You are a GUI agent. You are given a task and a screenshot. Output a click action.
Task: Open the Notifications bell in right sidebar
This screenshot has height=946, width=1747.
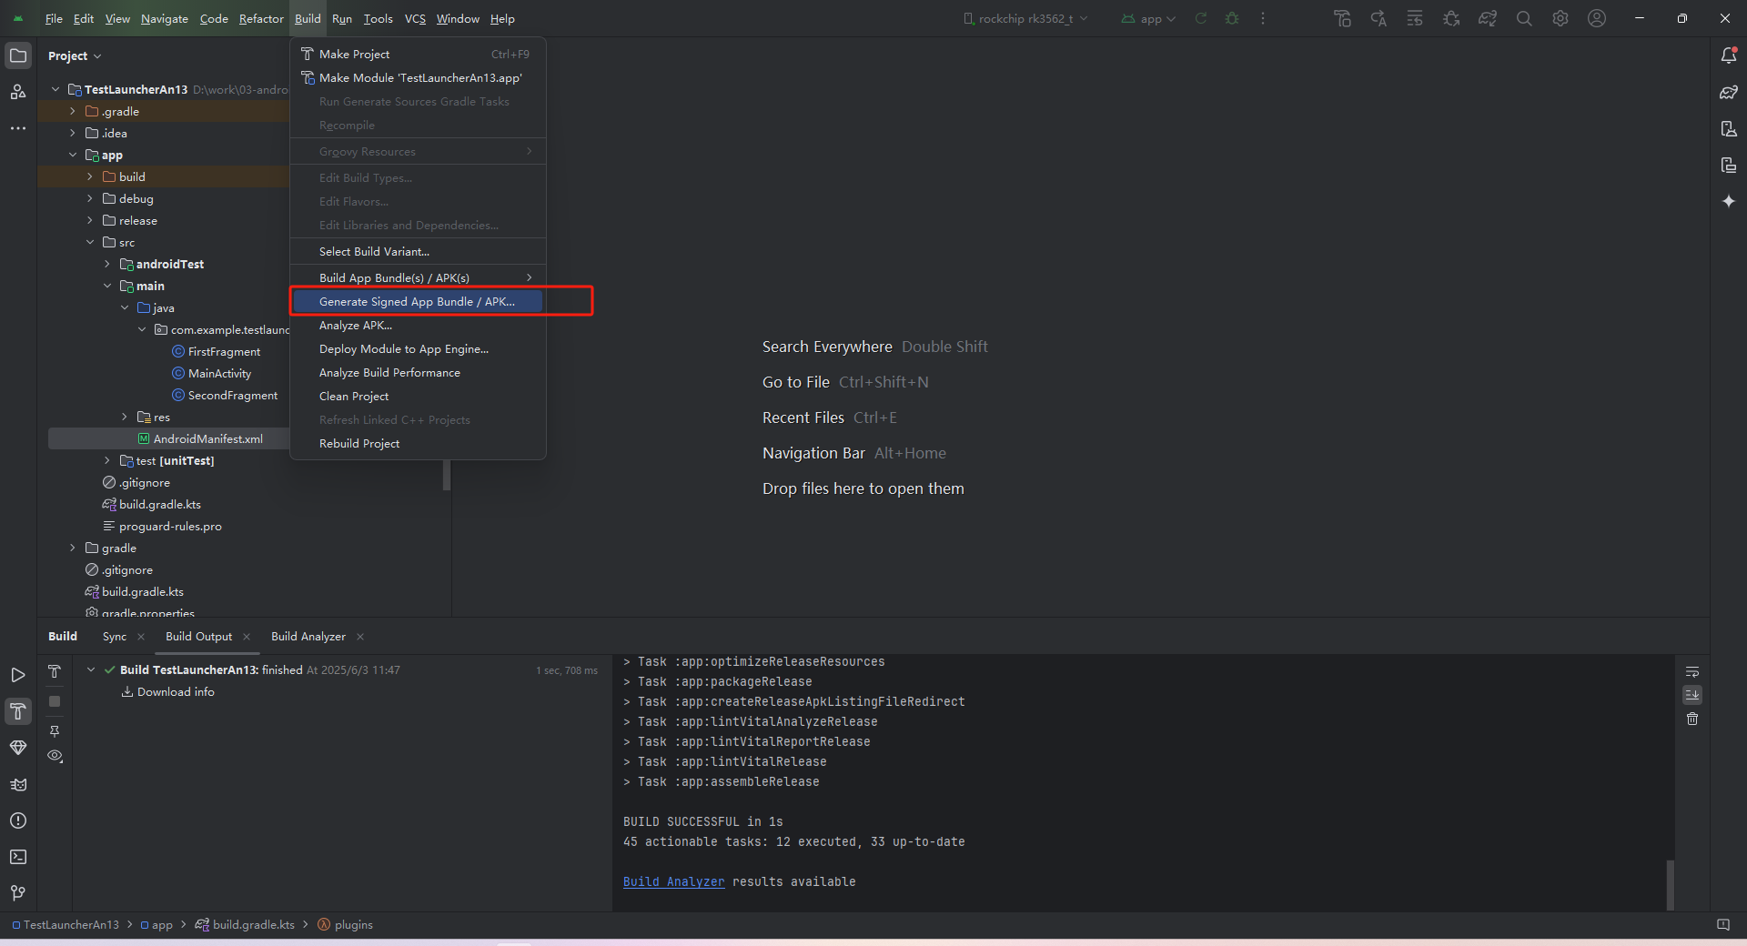point(1728,55)
